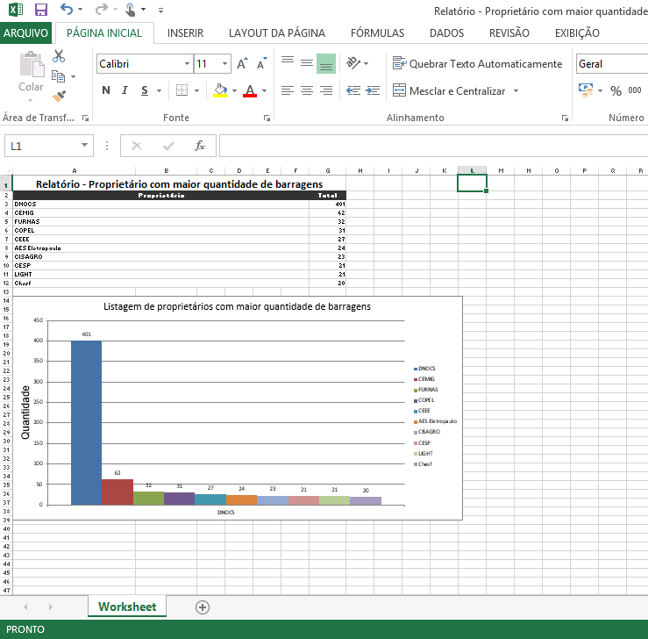Toggle middle vertical alignment
The width and height of the screenshot is (648, 639).
pyautogui.click(x=307, y=63)
